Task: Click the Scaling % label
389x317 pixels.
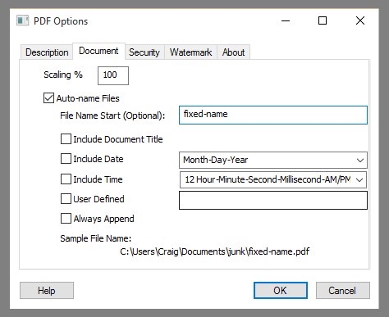Action: click(x=63, y=75)
